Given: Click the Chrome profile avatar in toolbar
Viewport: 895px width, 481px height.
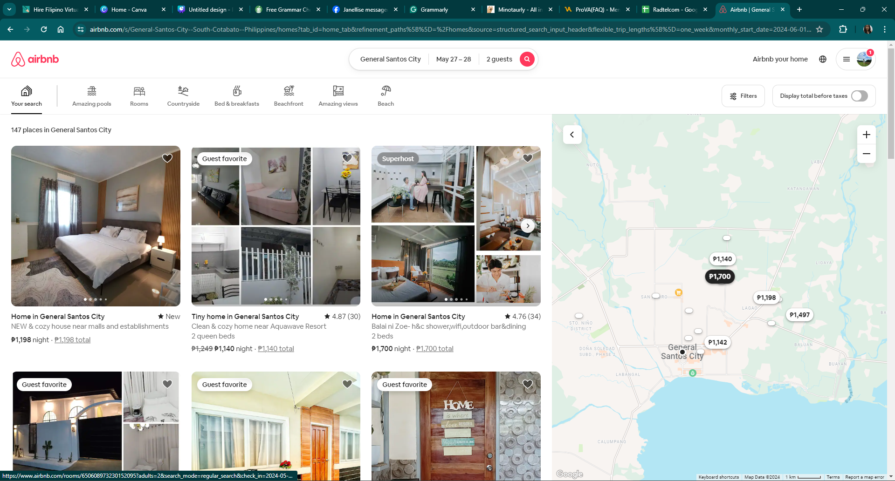Looking at the screenshot, I should click(868, 29).
